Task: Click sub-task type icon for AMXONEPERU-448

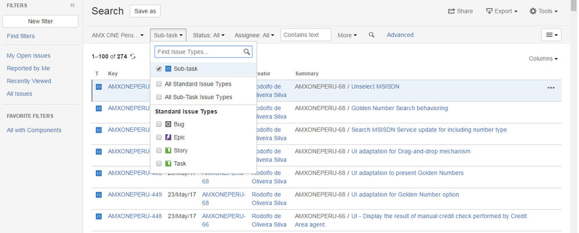Action: [99, 216]
